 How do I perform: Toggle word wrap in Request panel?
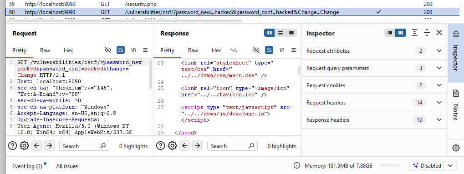120,50
